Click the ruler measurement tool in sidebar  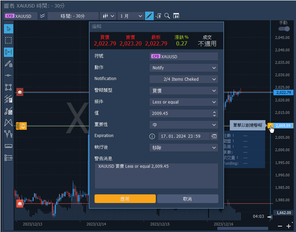9,146
